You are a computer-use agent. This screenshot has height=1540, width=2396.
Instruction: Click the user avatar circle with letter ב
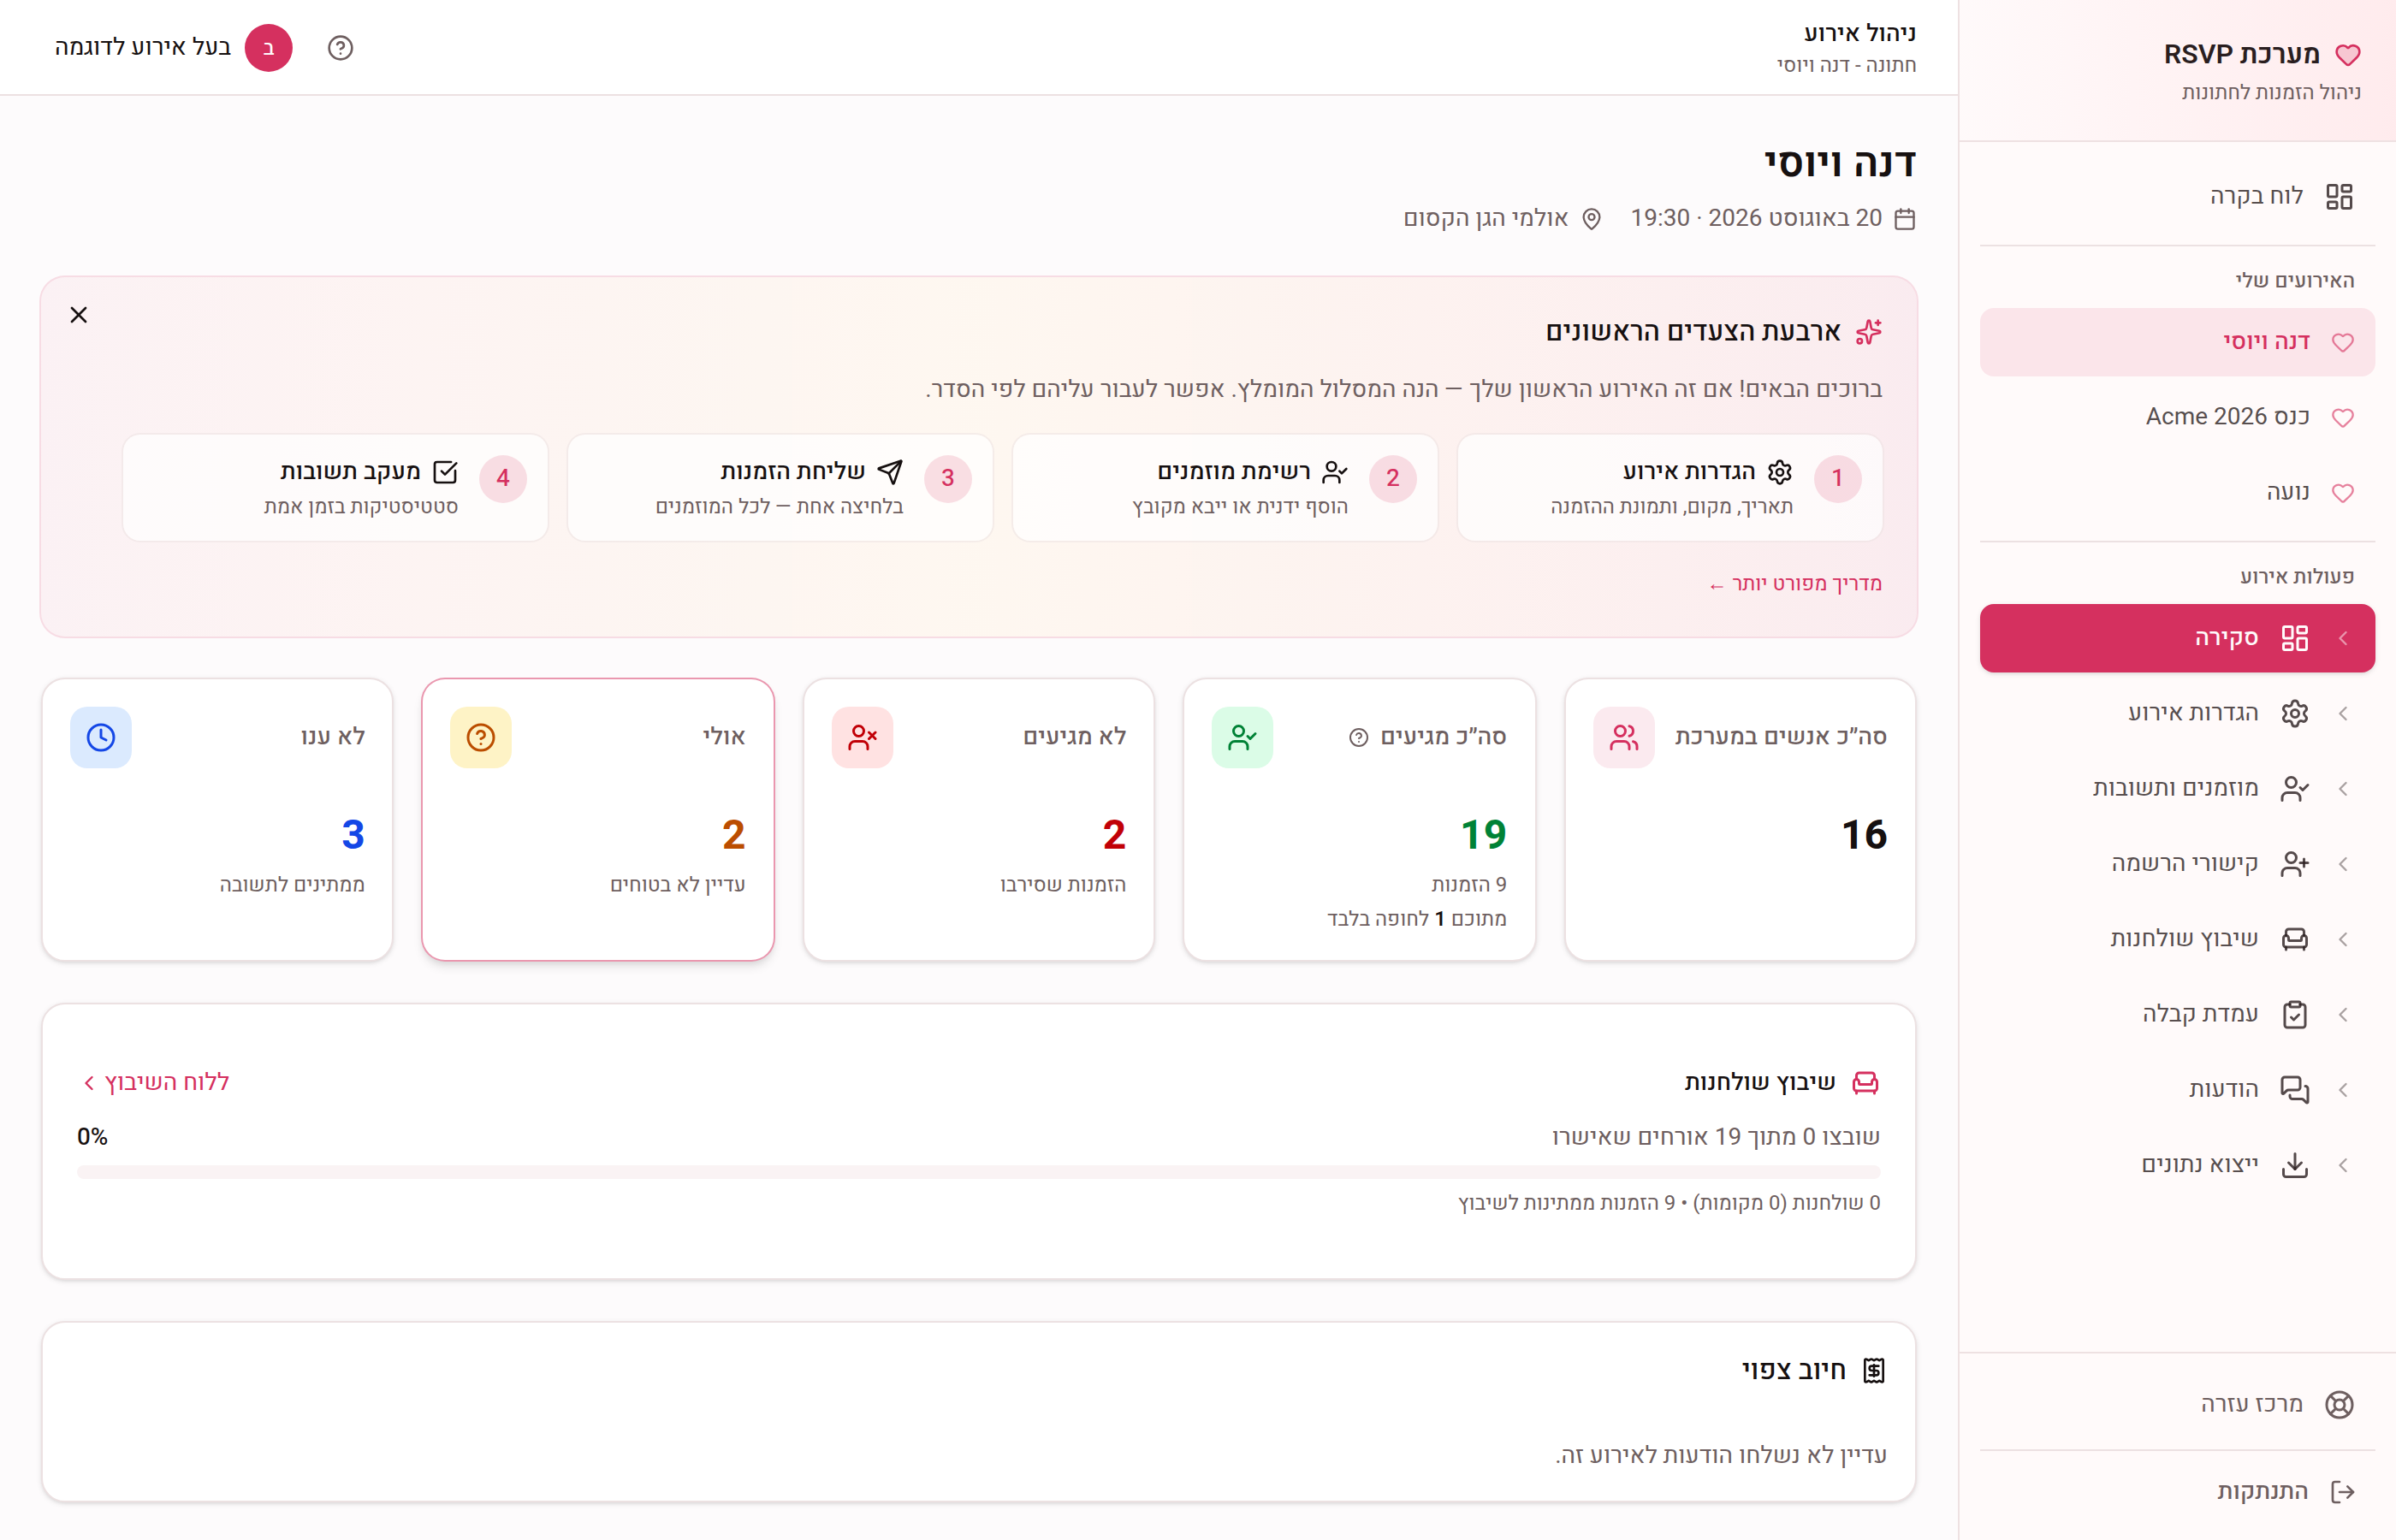[268, 48]
